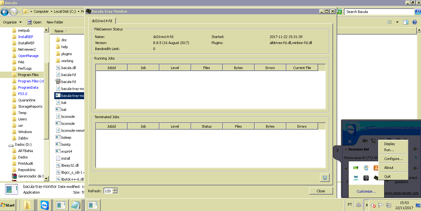
Task: Collapse the hidden tray icons chevron
Action: pyautogui.click(x=367, y=205)
